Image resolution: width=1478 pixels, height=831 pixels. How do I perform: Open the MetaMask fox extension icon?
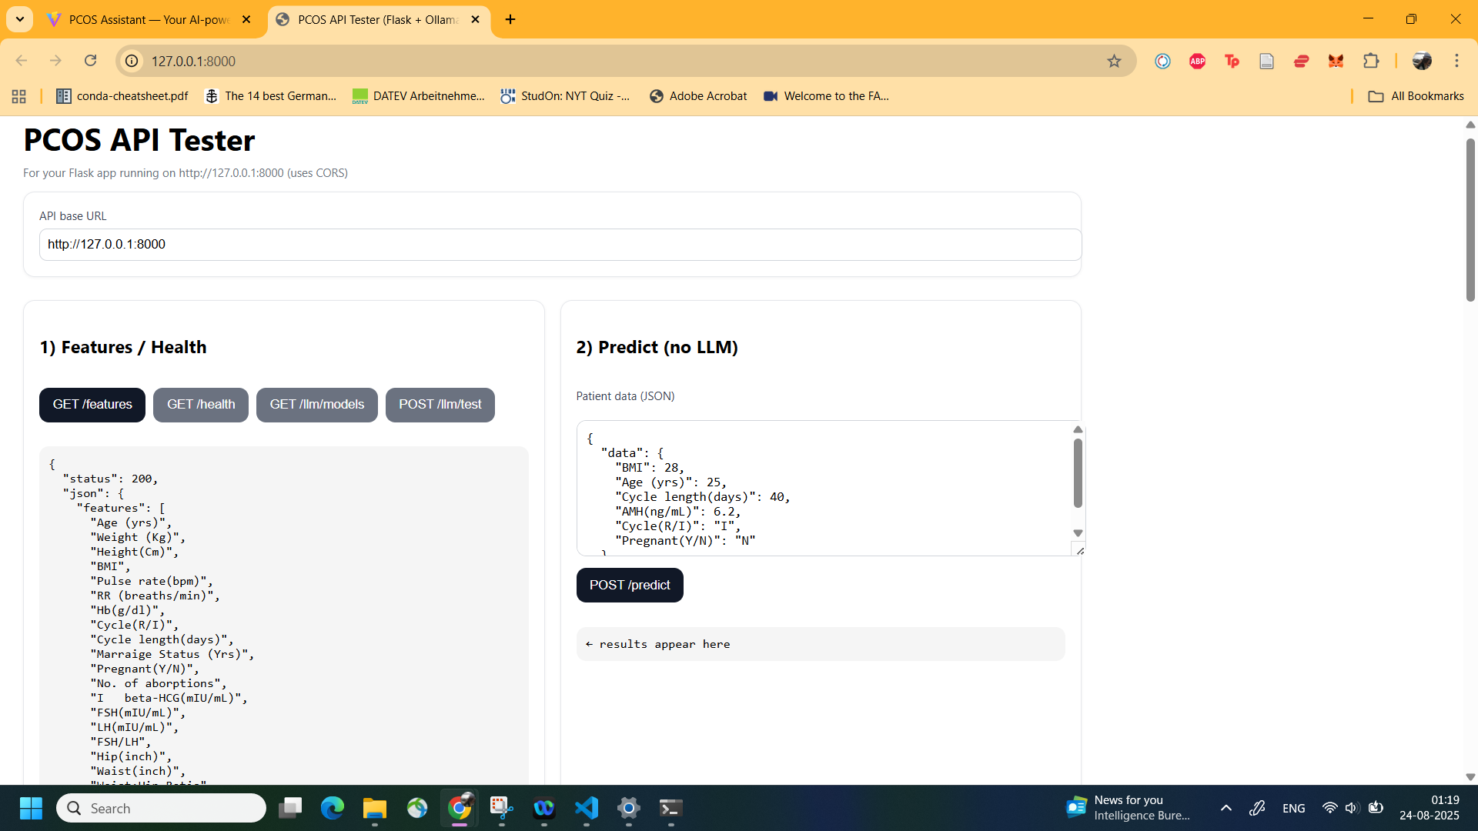click(1336, 61)
